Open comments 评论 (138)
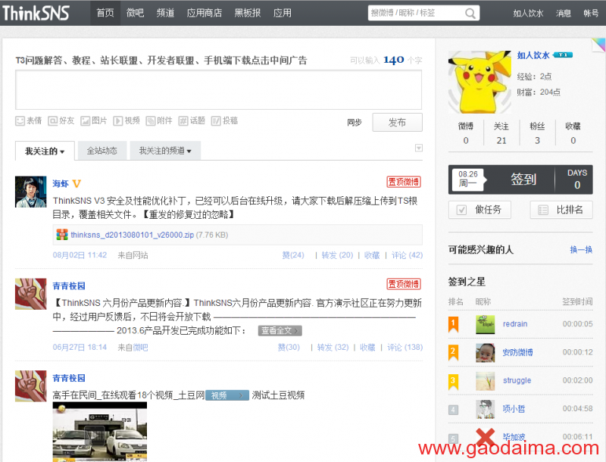The image size is (606, 462). click(405, 347)
